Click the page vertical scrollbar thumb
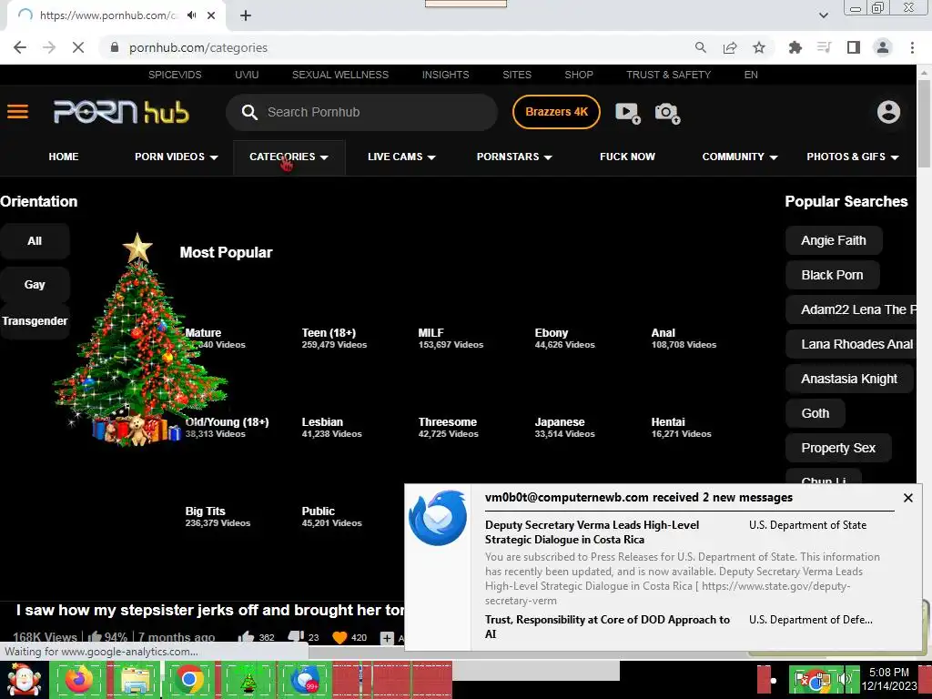 [x=924, y=122]
